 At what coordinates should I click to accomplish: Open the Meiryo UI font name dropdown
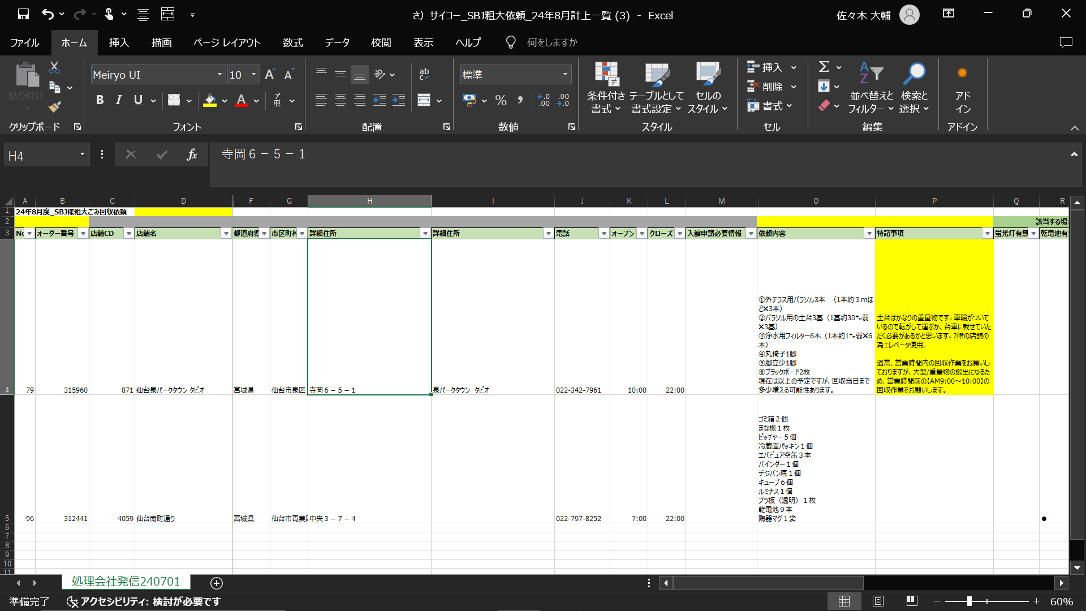[219, 75]
